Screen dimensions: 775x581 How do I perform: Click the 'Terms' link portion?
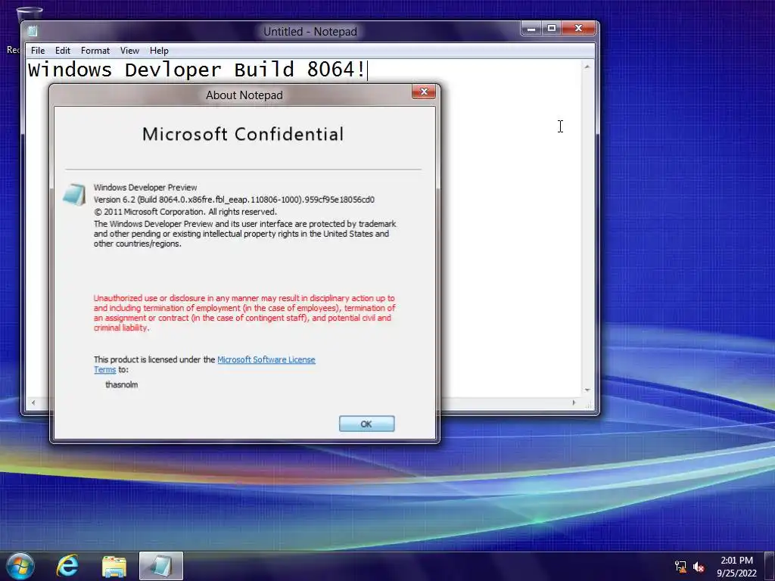pos(104,369)
